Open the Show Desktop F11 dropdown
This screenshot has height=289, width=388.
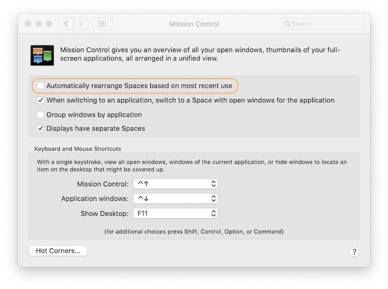pyautogui.click(x=175, y=213)
